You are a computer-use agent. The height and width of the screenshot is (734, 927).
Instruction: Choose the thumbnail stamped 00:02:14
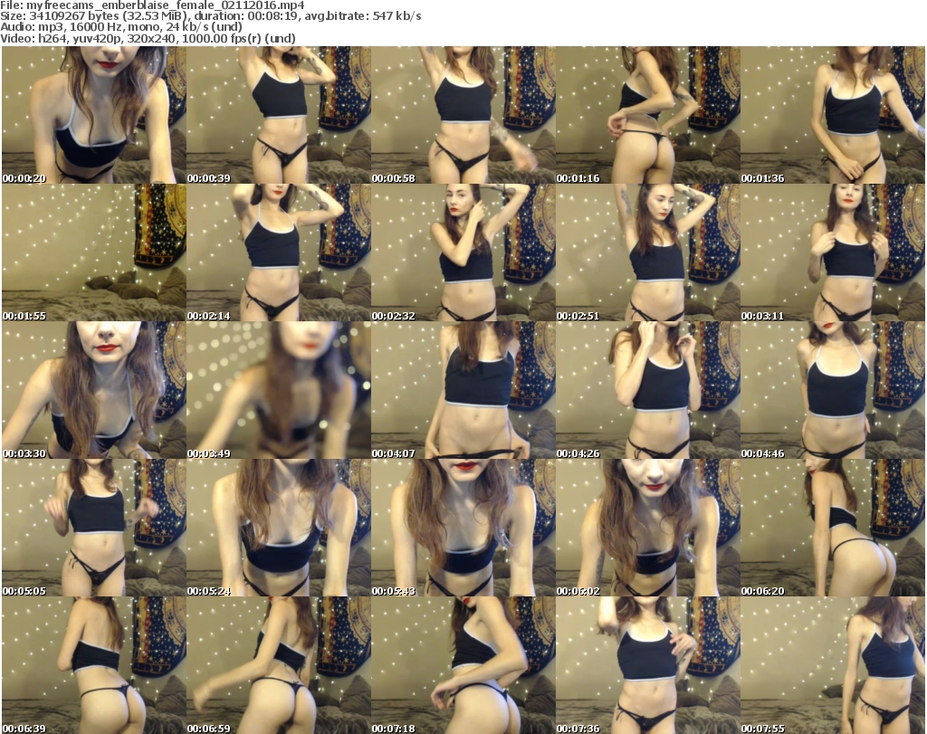click(x=279, y=253)
